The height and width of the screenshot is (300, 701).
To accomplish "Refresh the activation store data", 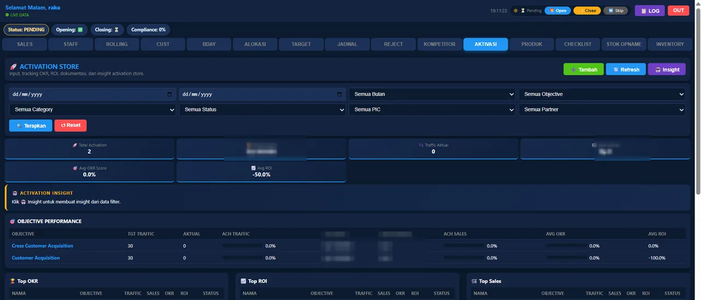I will click(626, 69).
